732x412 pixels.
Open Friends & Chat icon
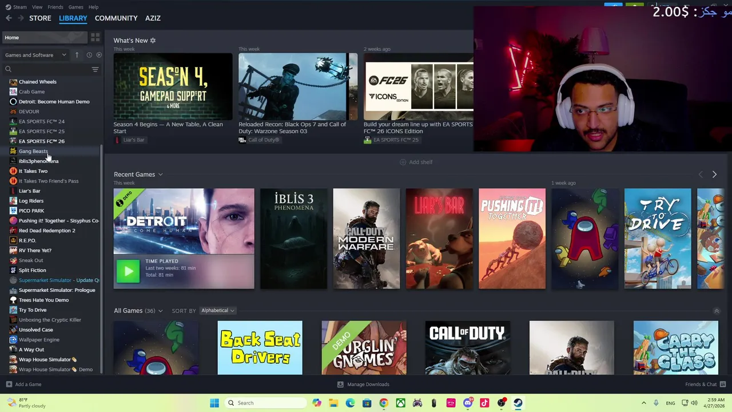pyautogui.click(x=723, y=385)
